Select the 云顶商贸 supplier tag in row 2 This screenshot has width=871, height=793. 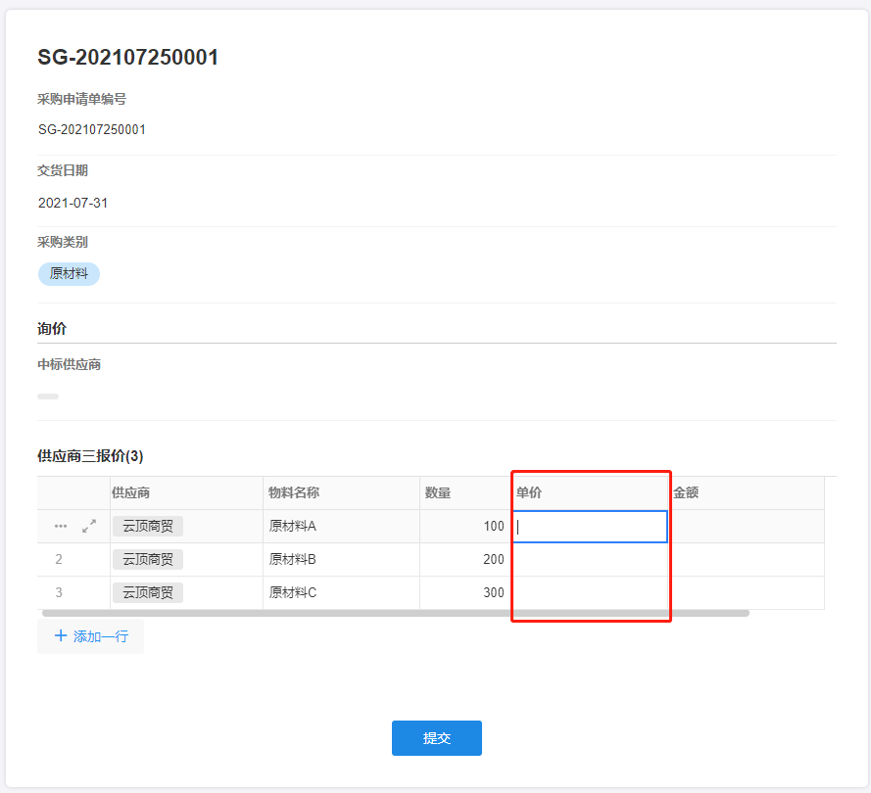point(148,560)
